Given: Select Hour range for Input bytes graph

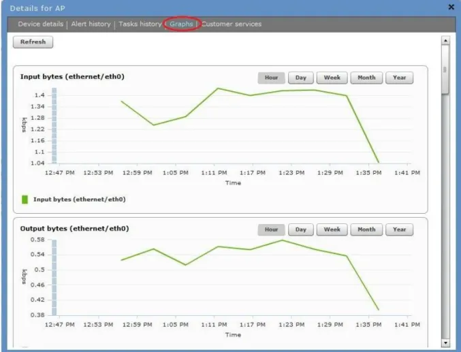Looking at the screenshot, I should [271, 78].
